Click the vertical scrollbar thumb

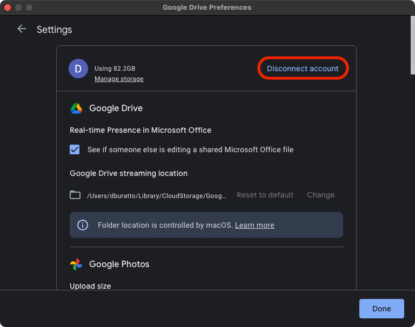point(413,45)
